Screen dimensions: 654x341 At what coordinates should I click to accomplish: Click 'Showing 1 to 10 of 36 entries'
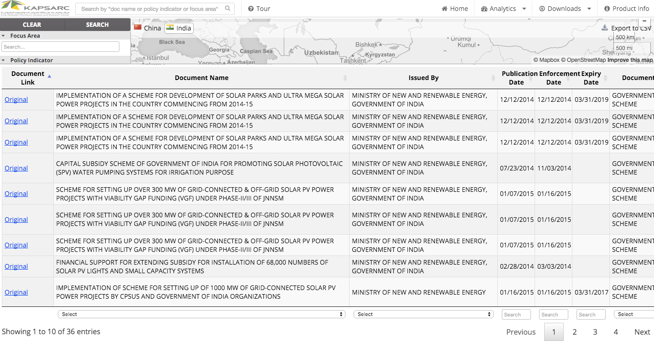[x=51, y=331]
